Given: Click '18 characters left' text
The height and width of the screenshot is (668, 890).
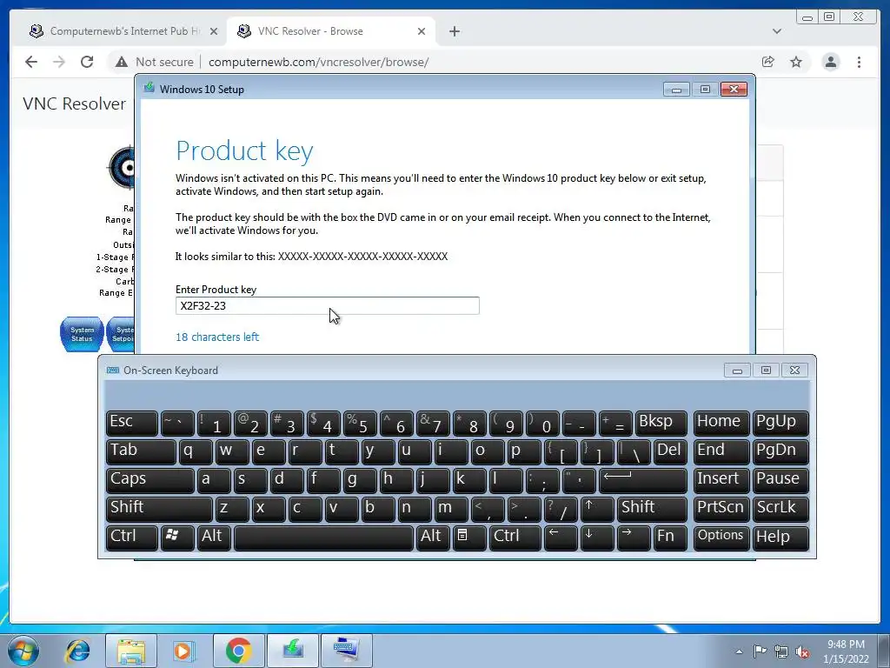Looking at the screenshot, I should 217,337.
